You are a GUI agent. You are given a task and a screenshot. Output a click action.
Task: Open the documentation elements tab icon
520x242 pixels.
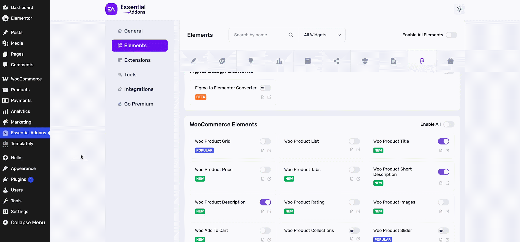393,61
